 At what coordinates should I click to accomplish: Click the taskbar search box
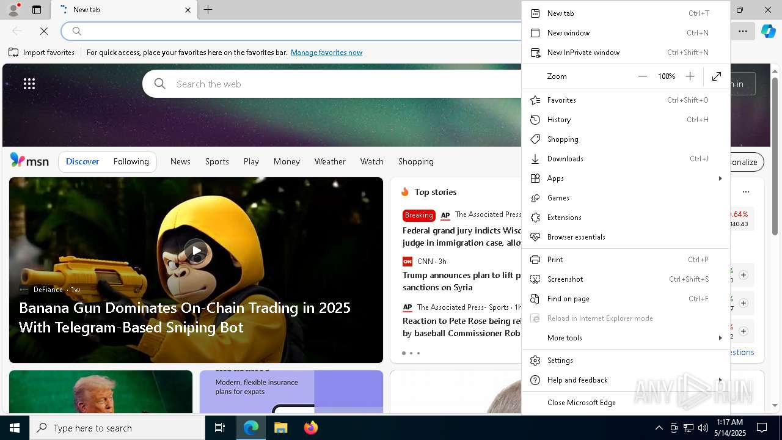point(117,428)
